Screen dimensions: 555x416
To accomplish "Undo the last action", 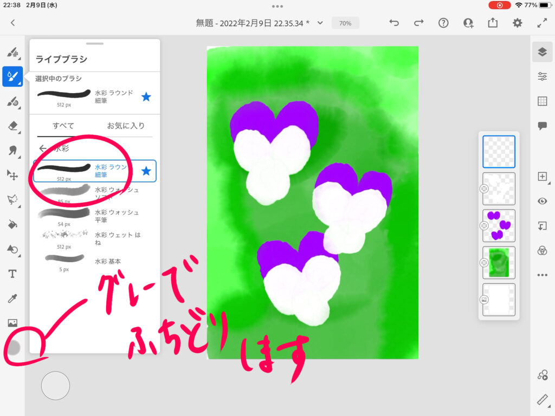I will (x=394, y=23).
